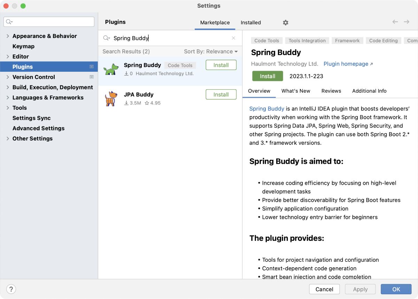
Task: Open the plugins gear menu icon
Action: tap(285, 22)
